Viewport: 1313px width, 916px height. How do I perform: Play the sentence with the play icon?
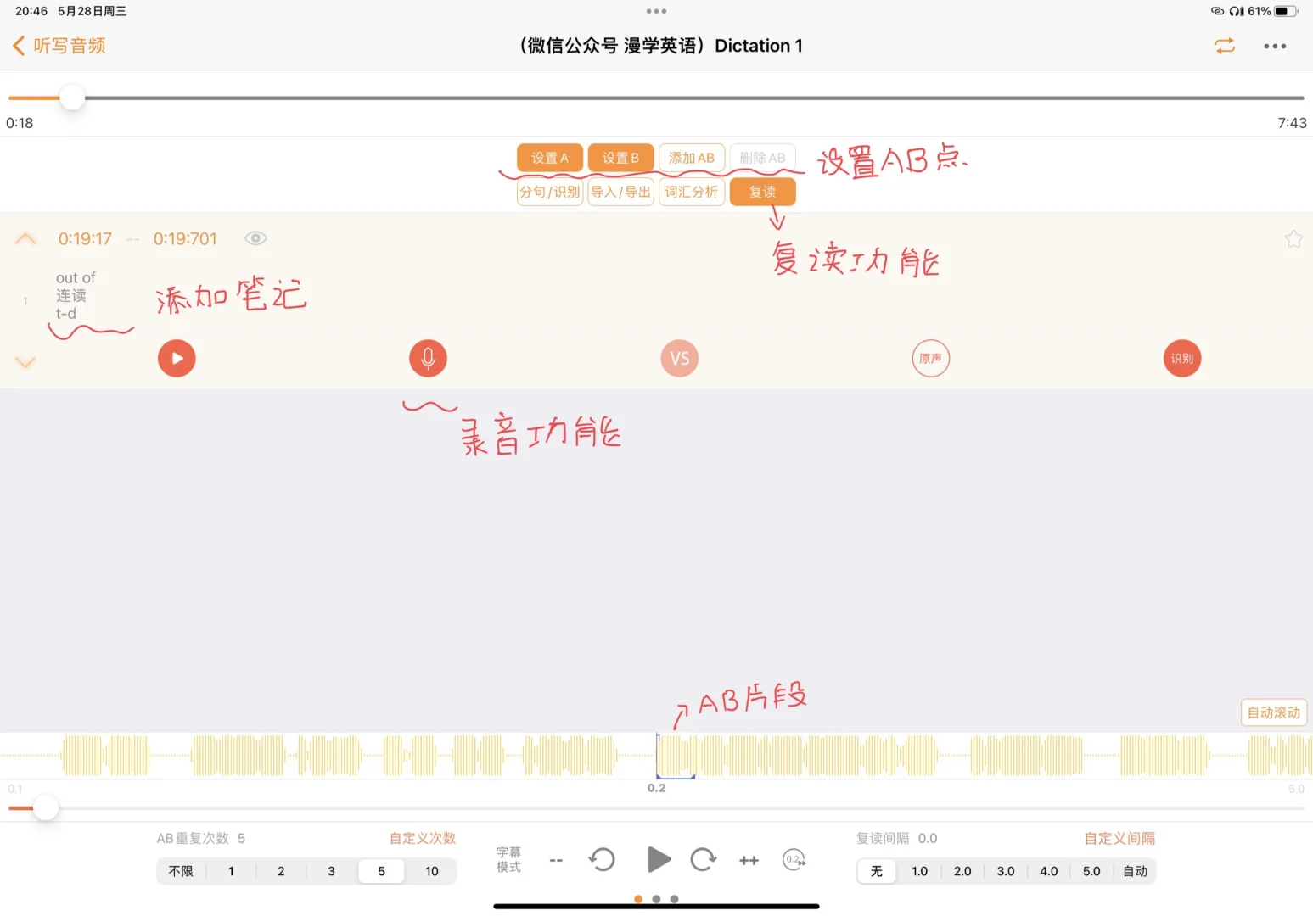click(176, 358)
